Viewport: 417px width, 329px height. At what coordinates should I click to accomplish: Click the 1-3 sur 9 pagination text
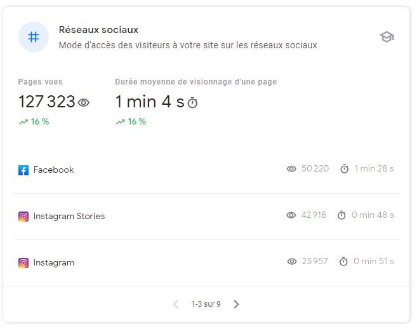206,304
